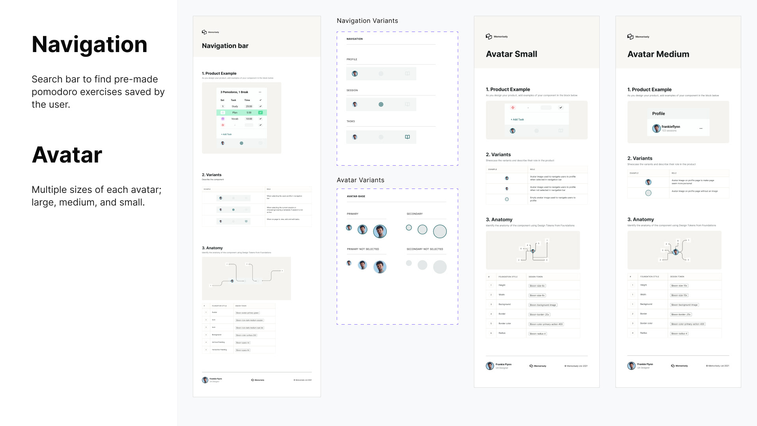Toggle the checkmark on the Vocab row
This screenshot has height=426, width=757.
coord(260,119)
